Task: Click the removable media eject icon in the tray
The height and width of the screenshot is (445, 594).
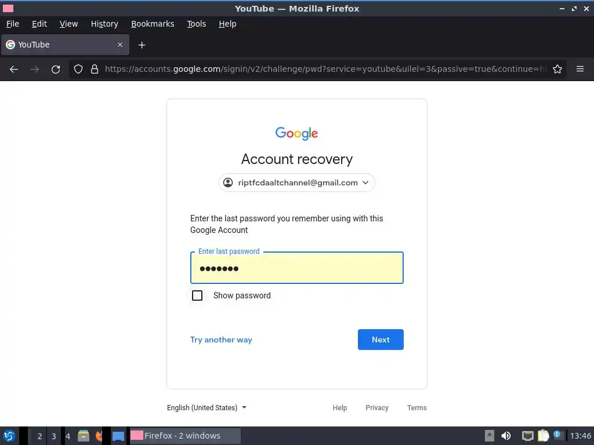Action: [x=490, y=436]
